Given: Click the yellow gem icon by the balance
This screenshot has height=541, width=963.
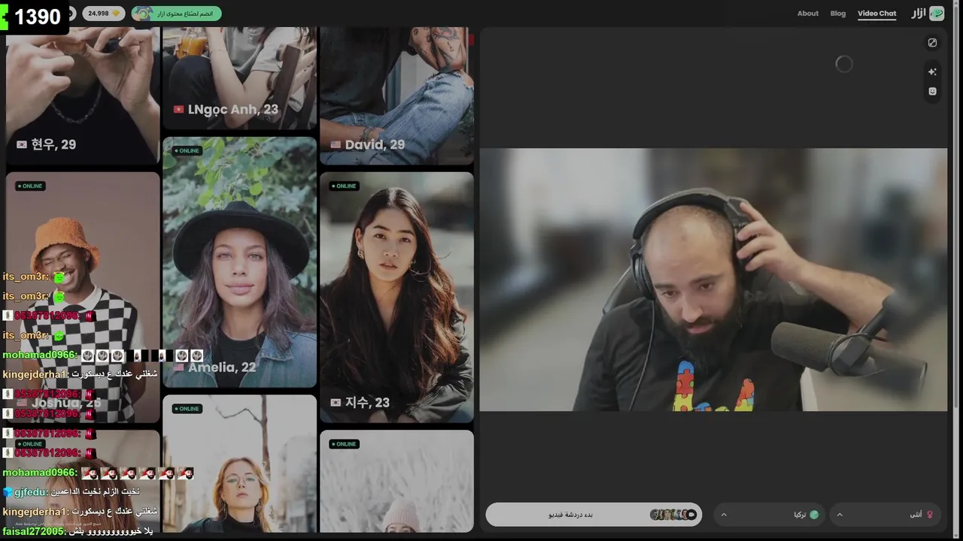Looking at the screenshot, I should 116,14.
